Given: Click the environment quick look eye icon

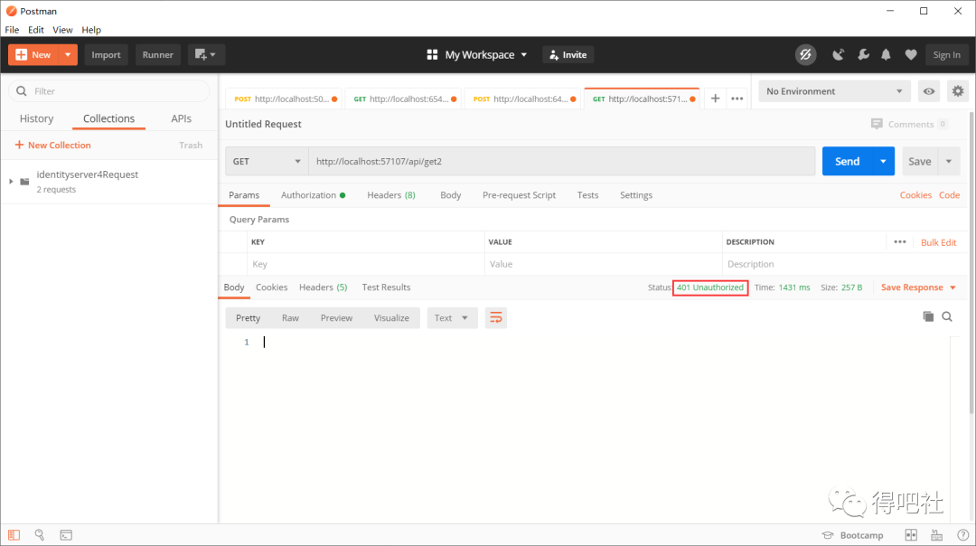Looking at the screenshot, I should [x=929, y=91].
